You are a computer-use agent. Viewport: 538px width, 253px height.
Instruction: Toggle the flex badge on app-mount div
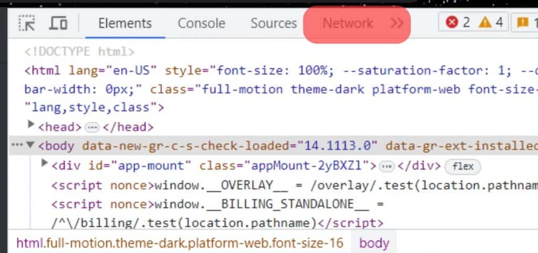coord(463,166)
